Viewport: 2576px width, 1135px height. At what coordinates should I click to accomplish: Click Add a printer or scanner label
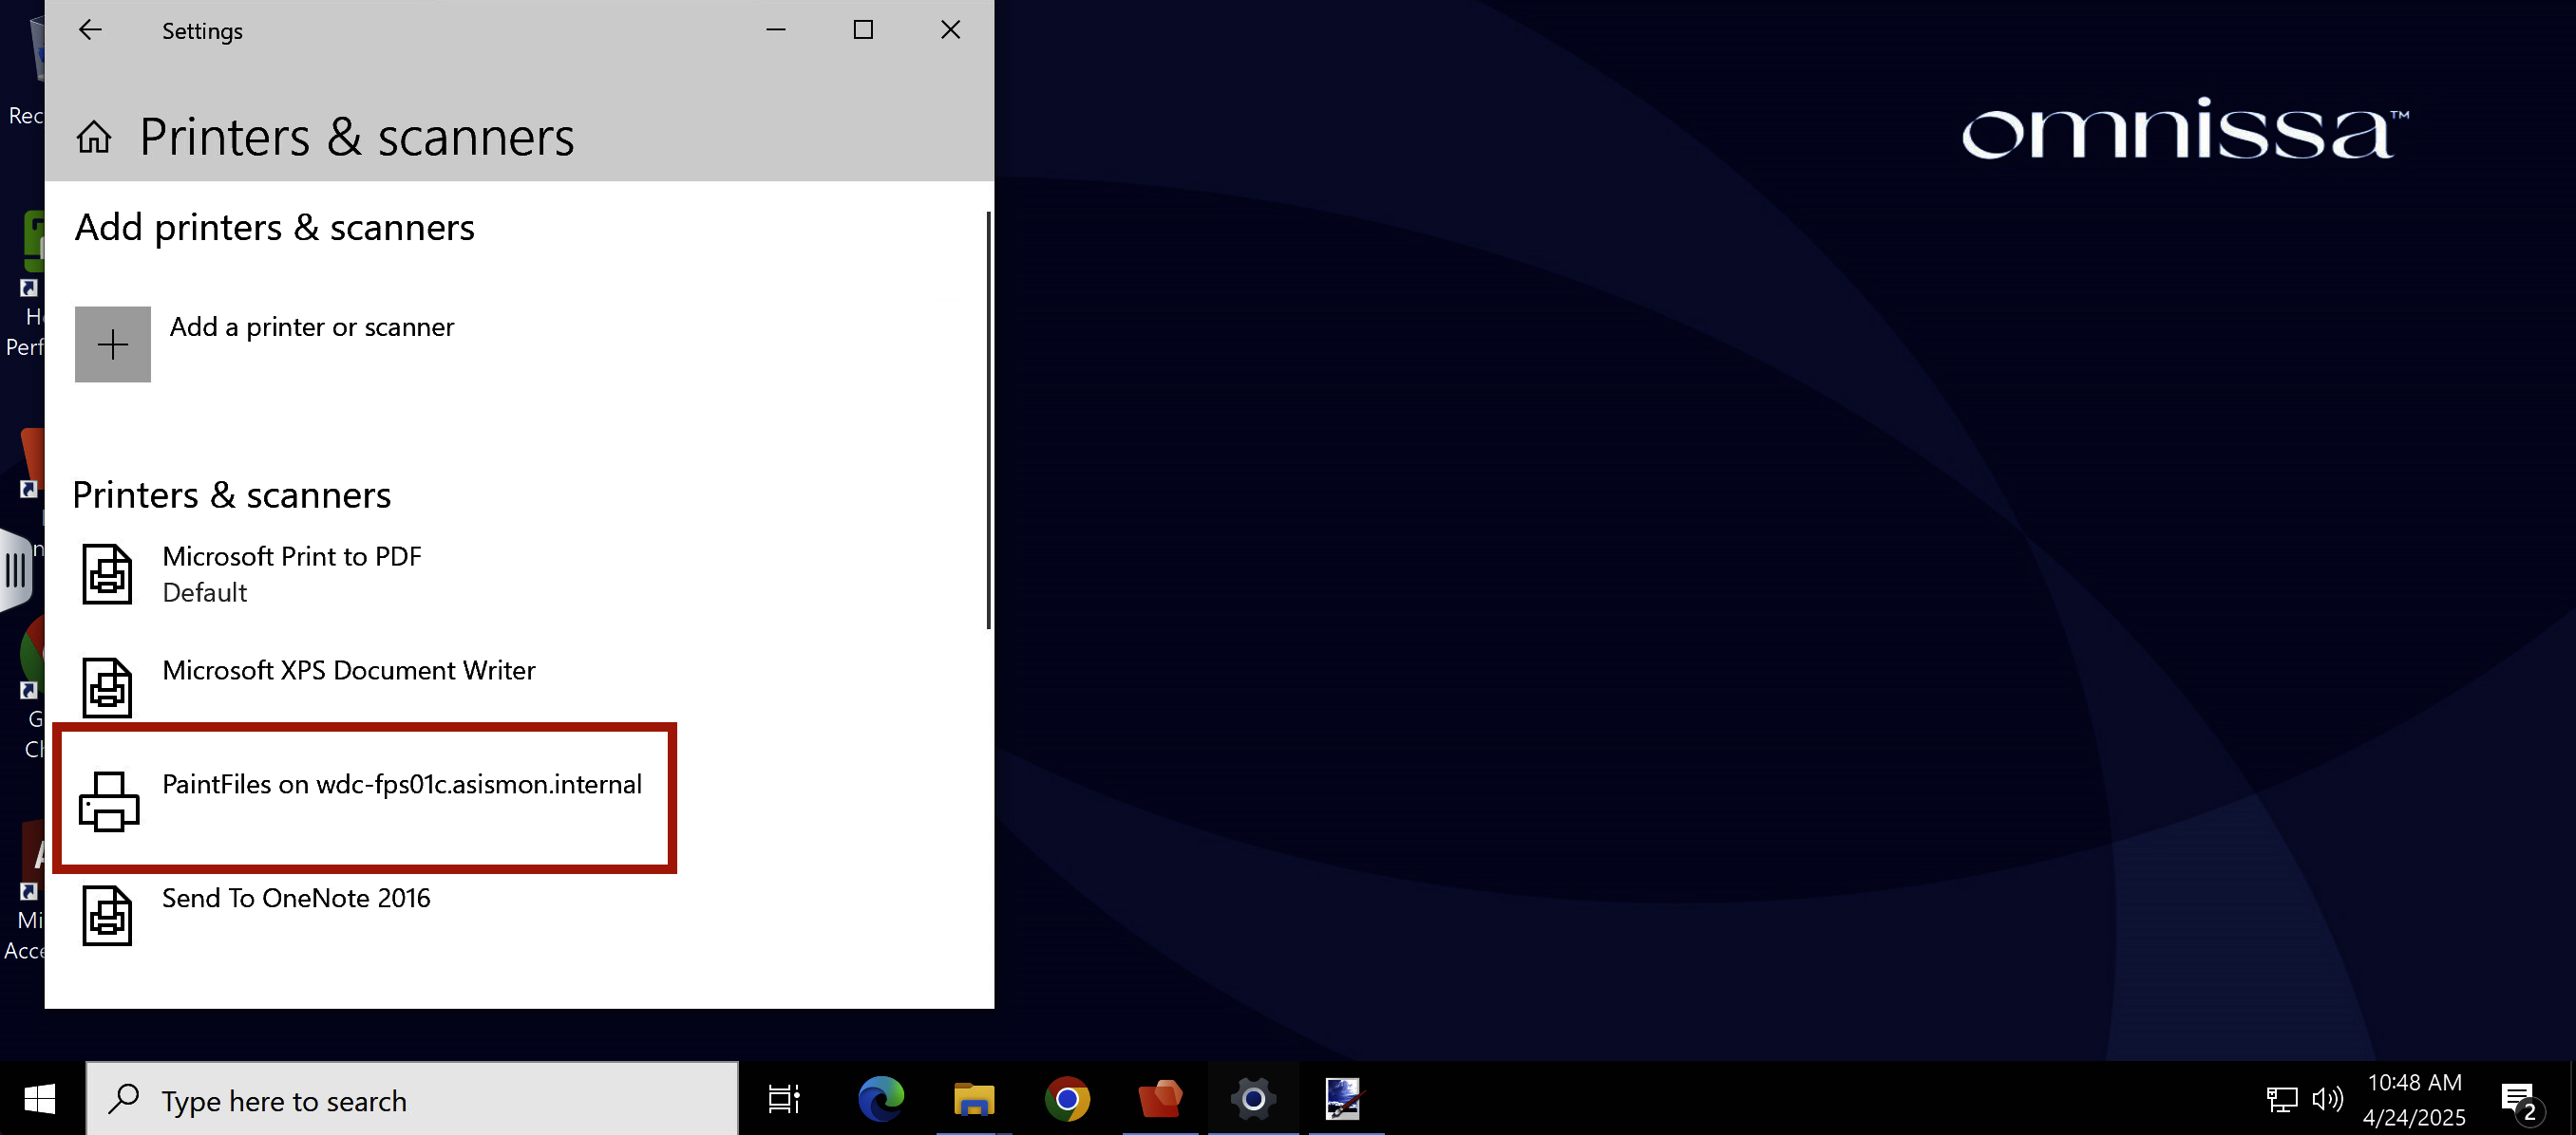[x=312, y=326]
